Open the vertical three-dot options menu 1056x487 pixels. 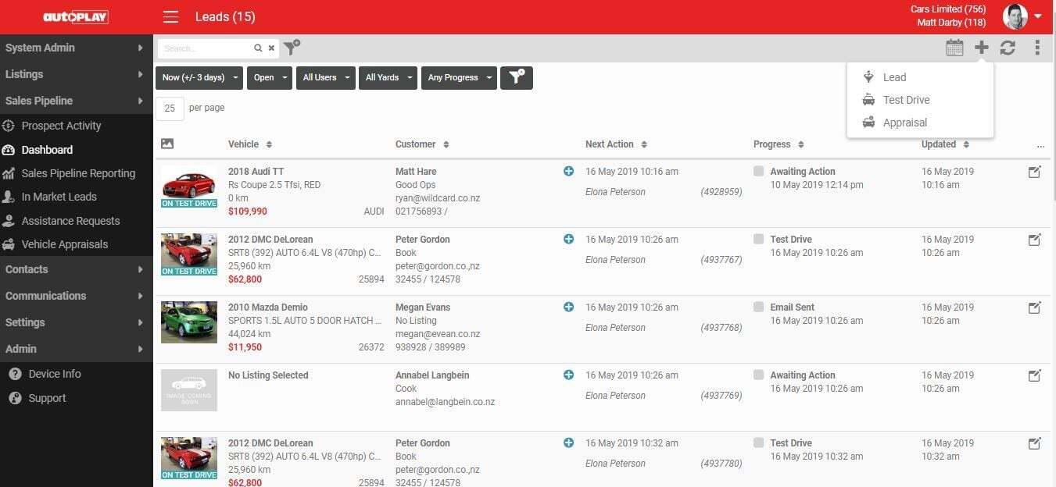click(1037, 48)
